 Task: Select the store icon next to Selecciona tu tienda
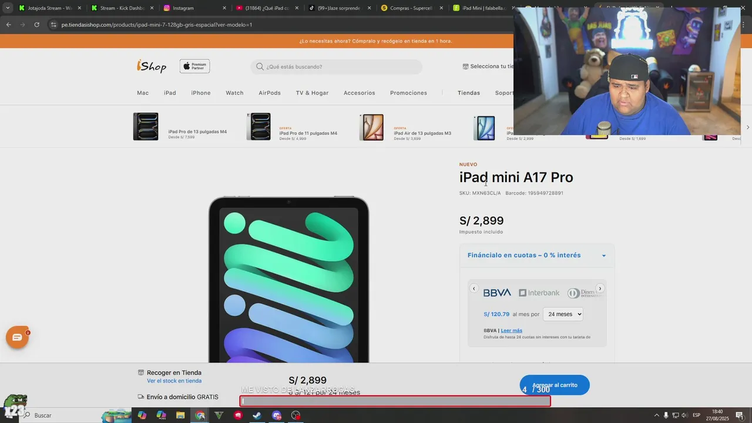(x=465, y=66)
